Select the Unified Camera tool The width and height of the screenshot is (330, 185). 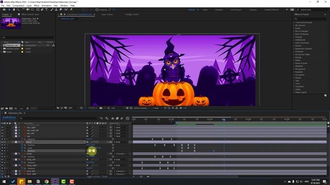point(28,10)
